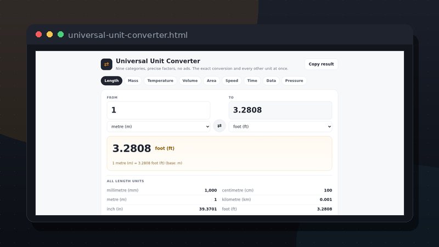The height and width of the screenshot is (247, 439).
Task: Select the Length category tab
Action: (x=111, y=81)
